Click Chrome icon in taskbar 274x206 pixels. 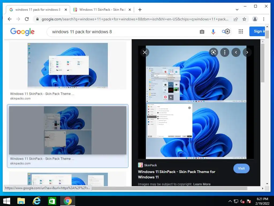pos(68,201)
